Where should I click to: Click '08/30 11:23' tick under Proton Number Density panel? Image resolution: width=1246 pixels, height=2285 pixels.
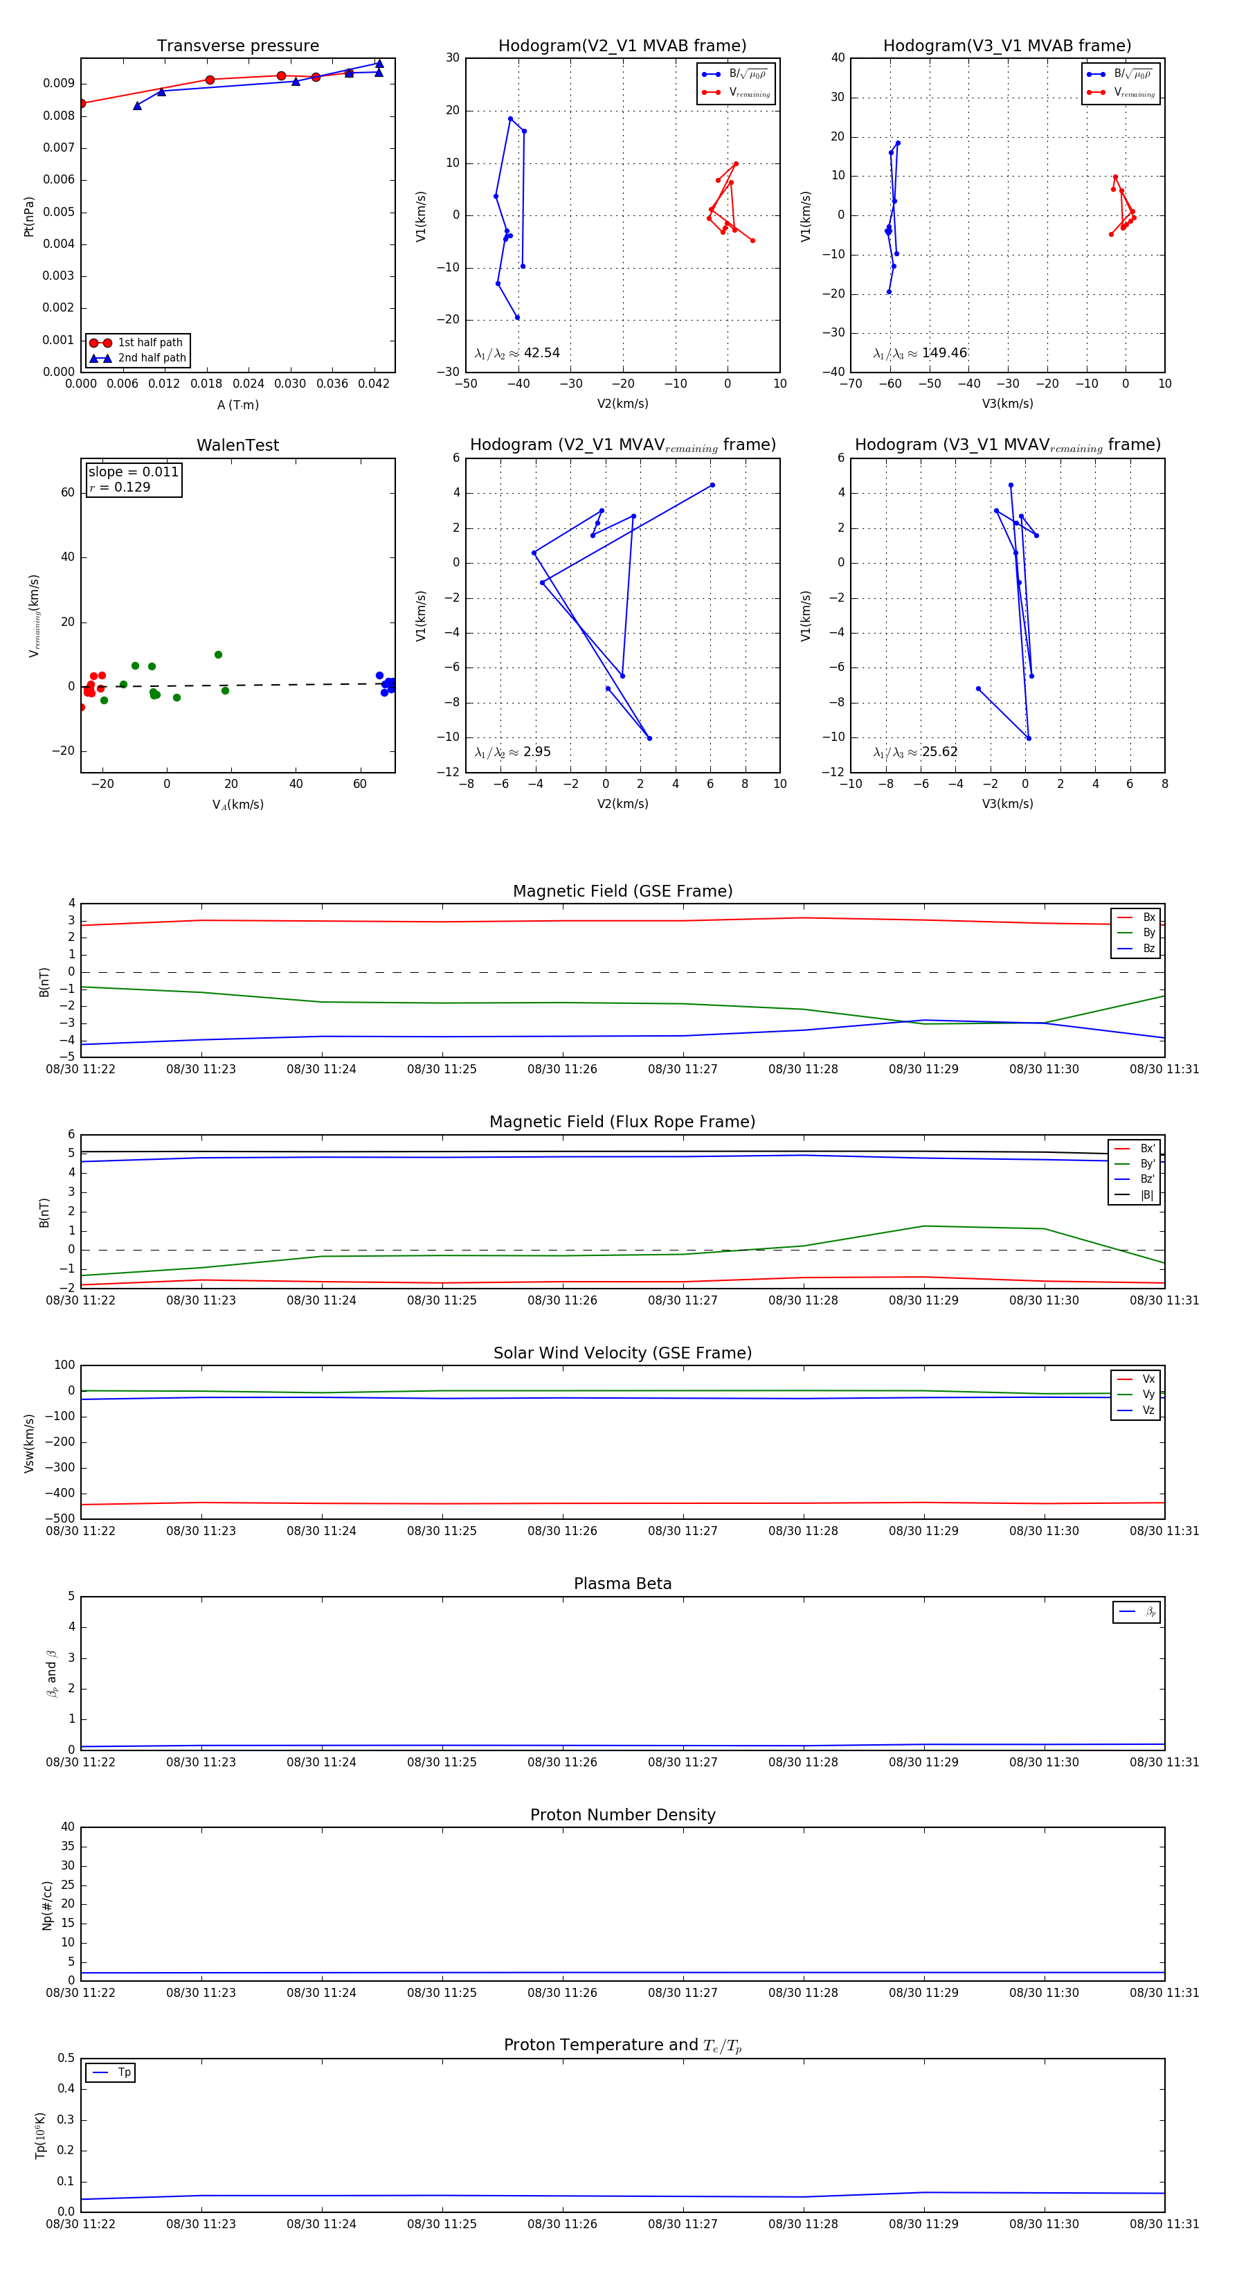point(201,1993)
